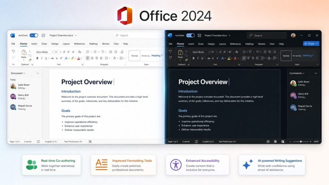Open the file name dropdown in the dark title bar
Screen dimensions: 329x185
coord(229,35)
